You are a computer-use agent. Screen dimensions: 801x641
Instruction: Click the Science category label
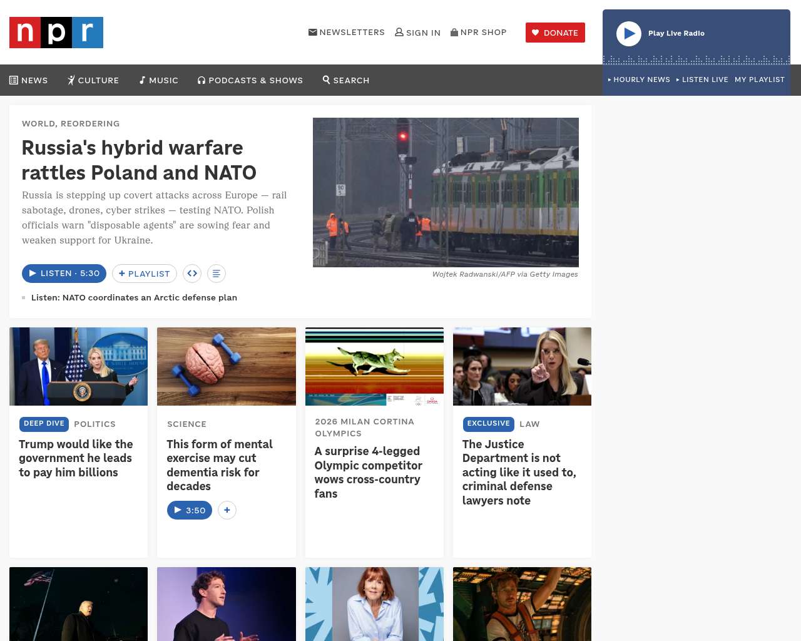[186, 424]
